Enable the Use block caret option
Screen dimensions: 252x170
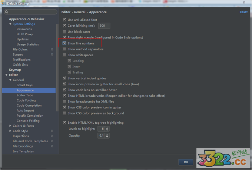point(64,31)
